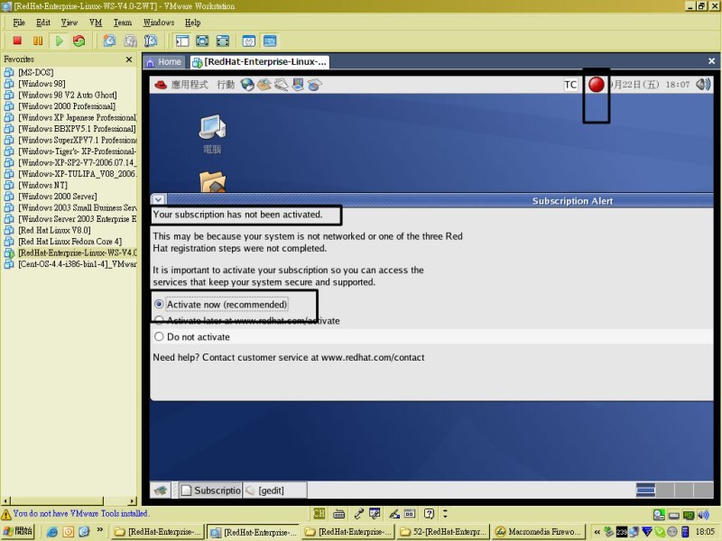The height and width of the screenshot is (541, 722).
Task: Click the first workspace in the workspace switcher
Action: pyautogui.click(x=645, y=490)
